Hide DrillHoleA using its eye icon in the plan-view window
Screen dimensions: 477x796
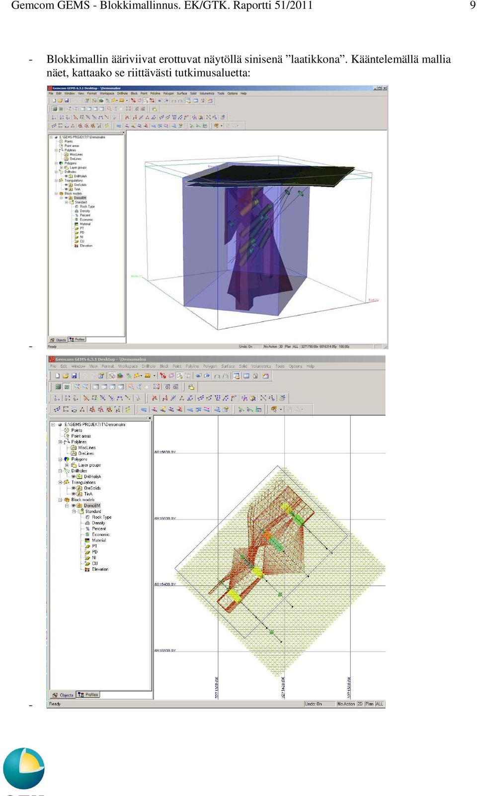point(74,476)
